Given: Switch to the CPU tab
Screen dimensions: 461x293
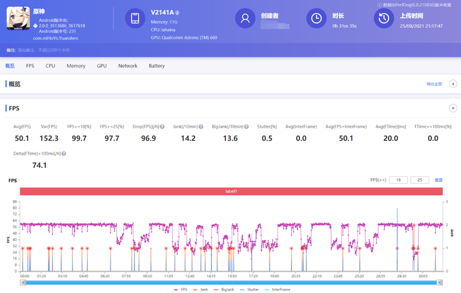Looking at the screenshot, I should pos(51,66).
